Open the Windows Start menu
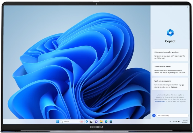This screenshot has height=133, width=193. (x=58, y=122)
